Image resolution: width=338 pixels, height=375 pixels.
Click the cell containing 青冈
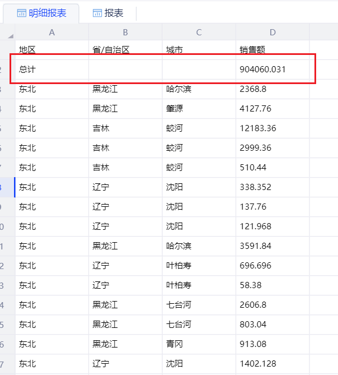pyautogui.click(x=198, y=344)
